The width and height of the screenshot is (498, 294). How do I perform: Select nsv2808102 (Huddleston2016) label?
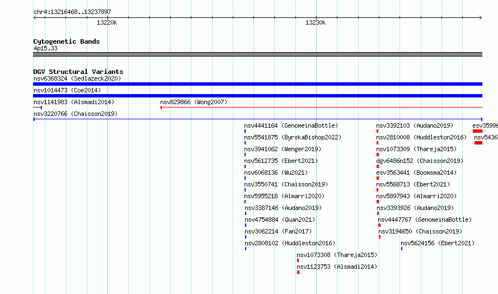point(290,243)
